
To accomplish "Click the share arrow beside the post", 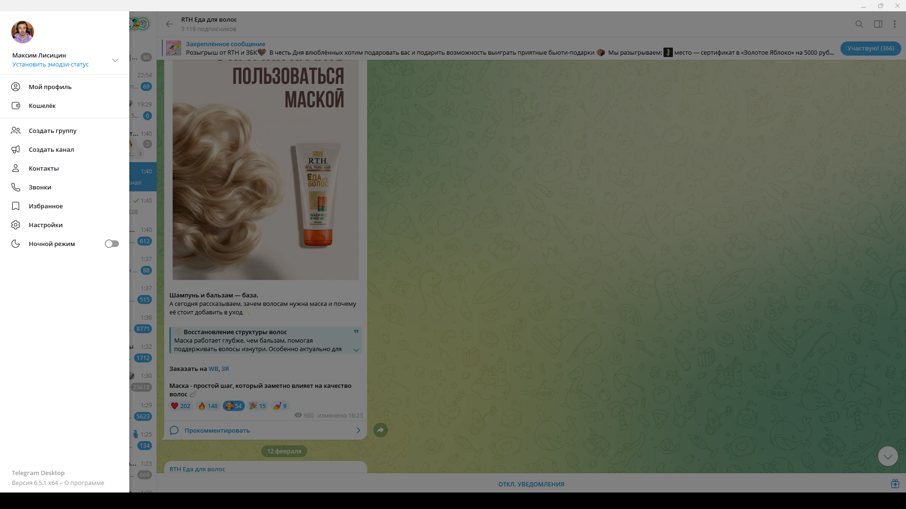I will tap(380, 430).
